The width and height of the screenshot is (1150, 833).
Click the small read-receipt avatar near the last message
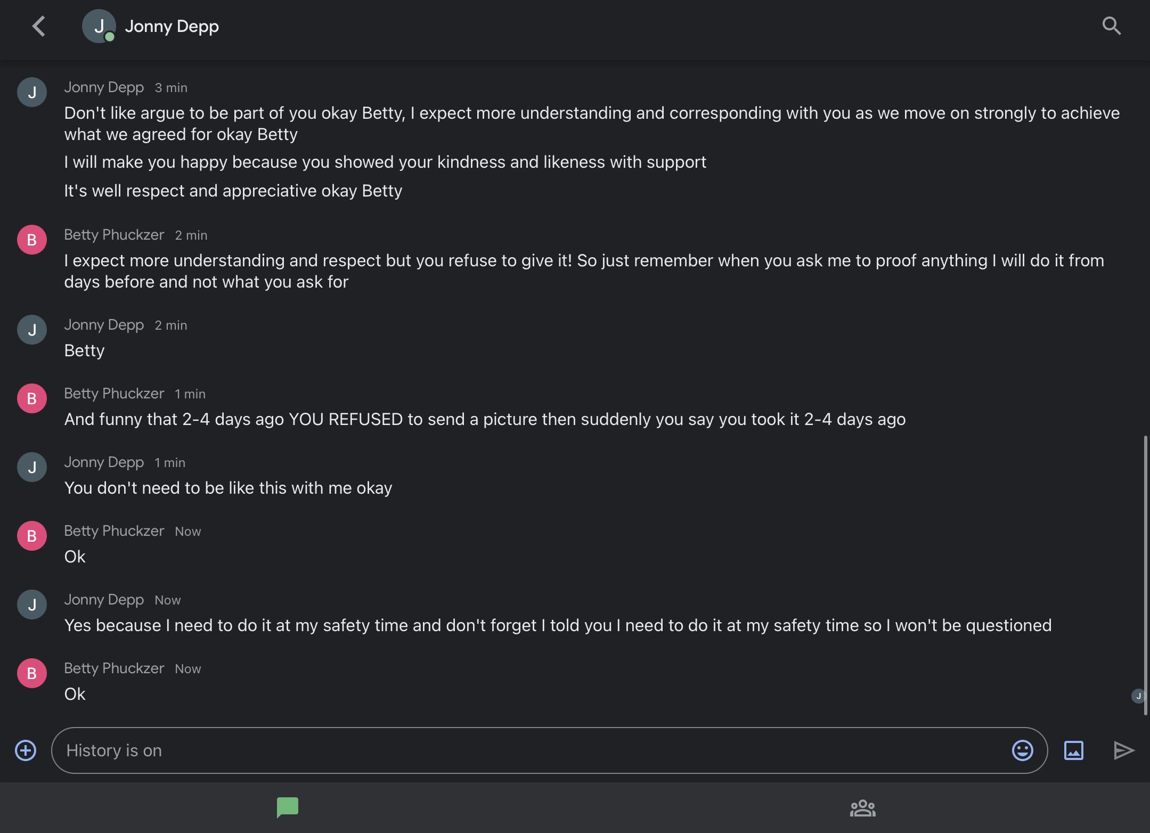tap(1138, 696)
